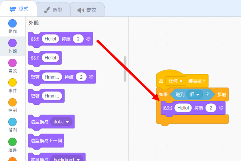The width and height of the screenshot is (241, 161).
Task: Click the block palette vertical scrollbar
Action: [x=125, y=69]
